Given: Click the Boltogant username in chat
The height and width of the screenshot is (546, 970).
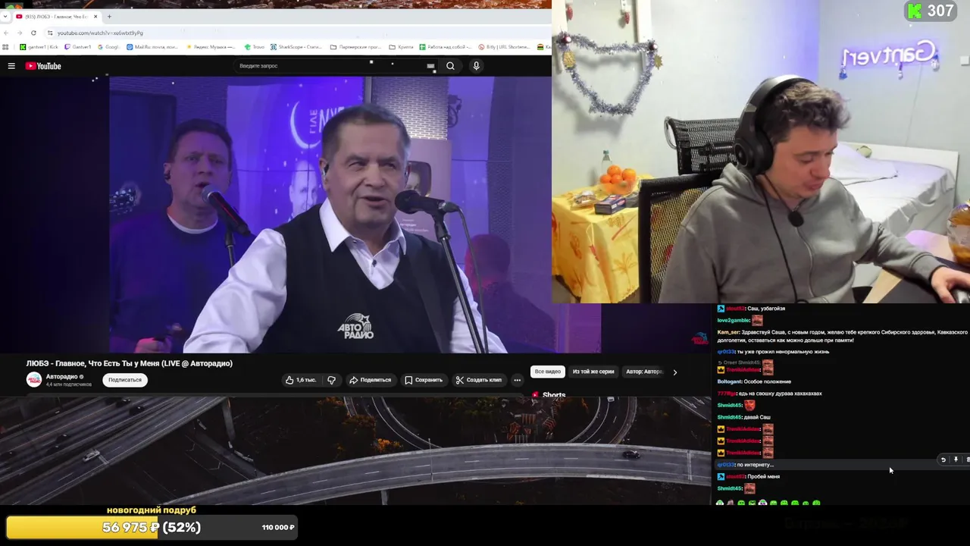Looking at the screenshot, I should click(729, 381).
